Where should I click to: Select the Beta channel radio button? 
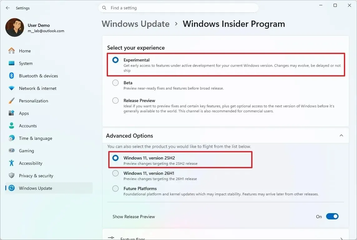click(x=115, y=83)
